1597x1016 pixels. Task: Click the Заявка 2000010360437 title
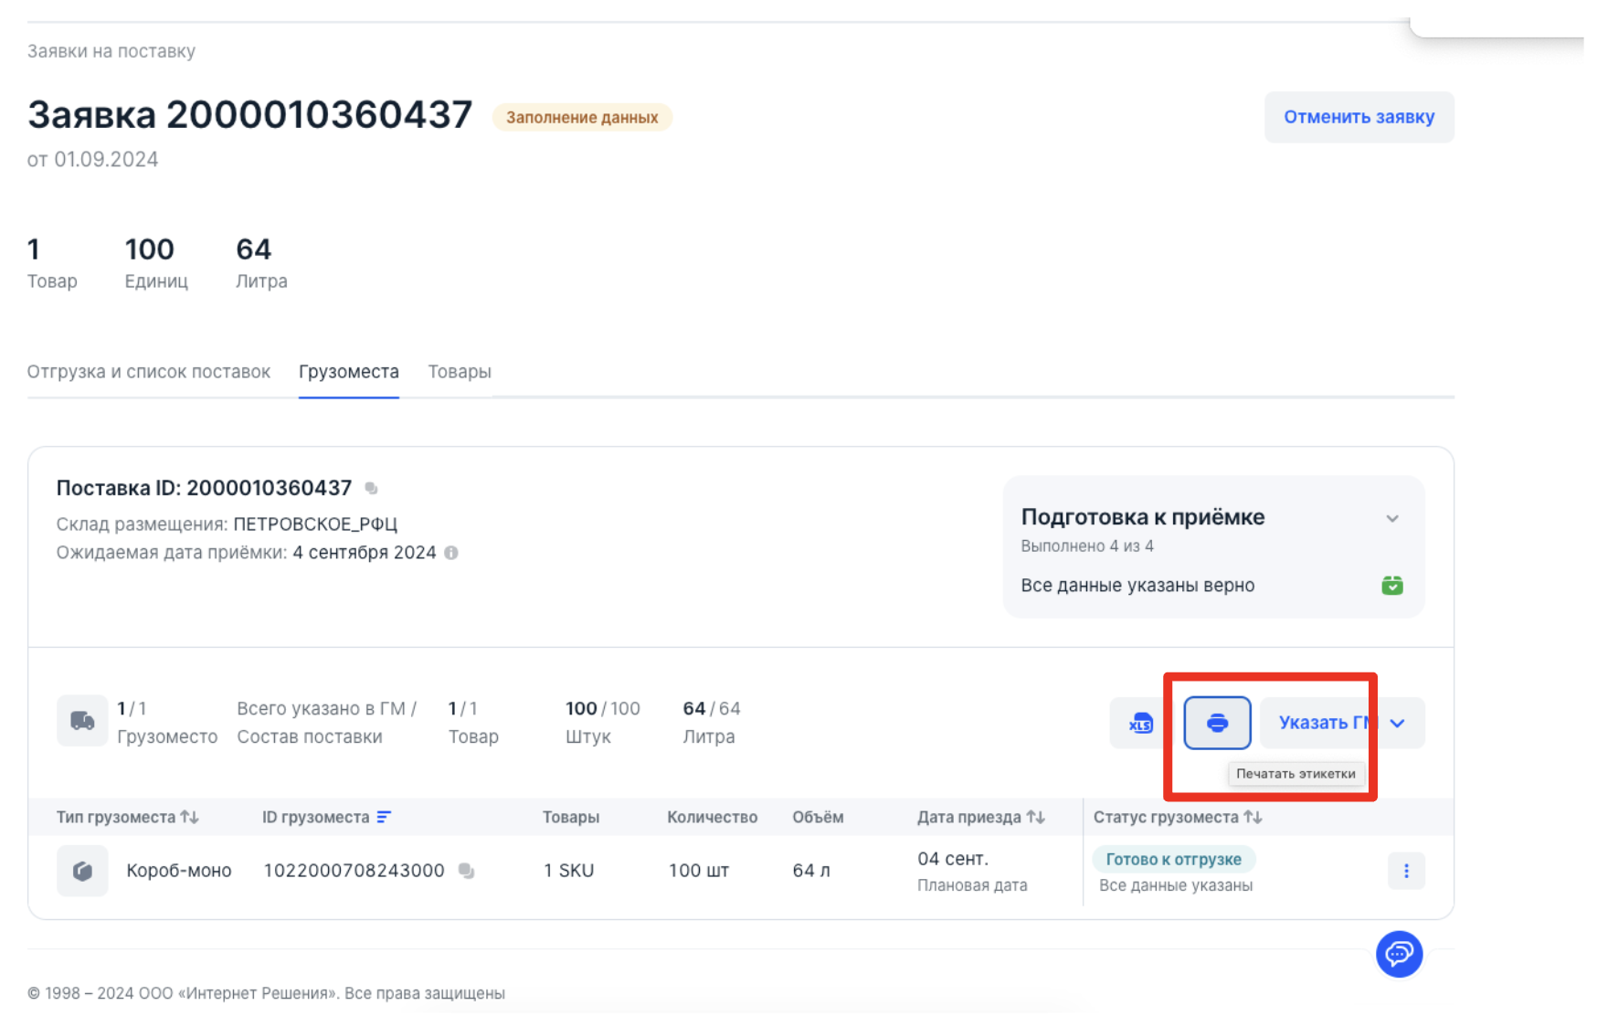[249, 115]
